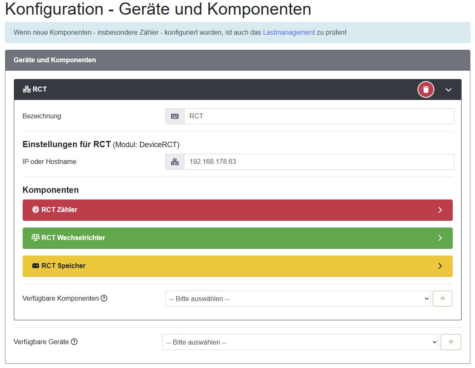Open the Verfügbare Geräte dropdown
Viewport: 475px width, 368px height.
pos(300,342)
